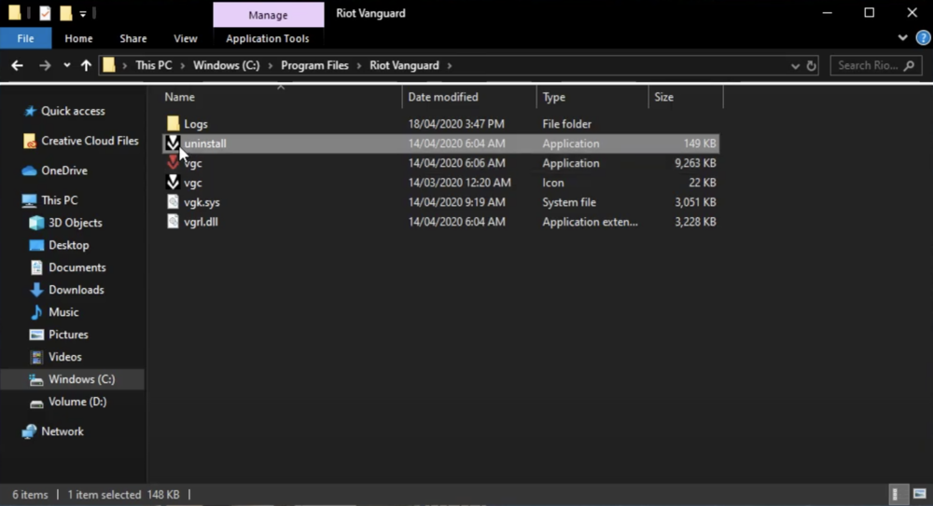
Task: Go up one folder level with Up arrow
Action: 87,65
